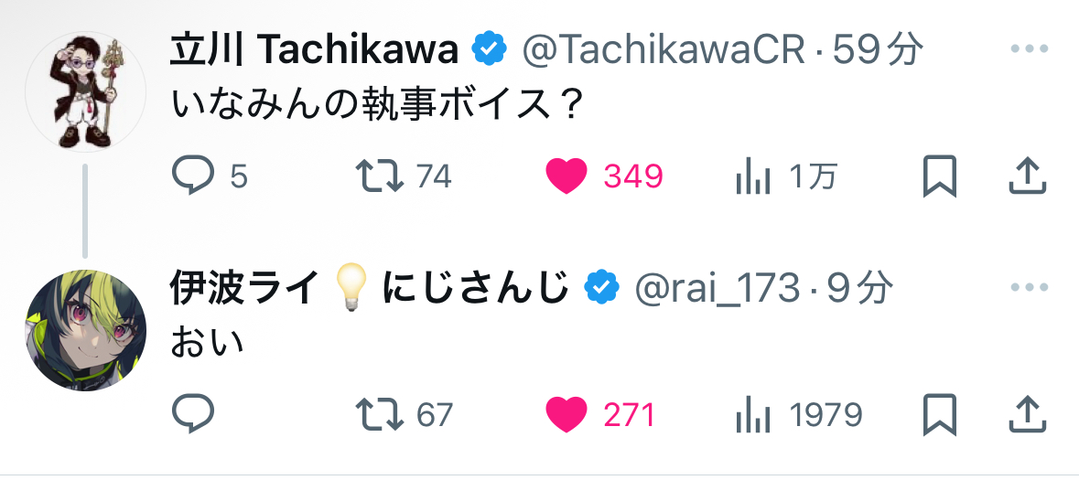
Task: Open more options on Tachikawa's tweet
Action: point(1027,49)
